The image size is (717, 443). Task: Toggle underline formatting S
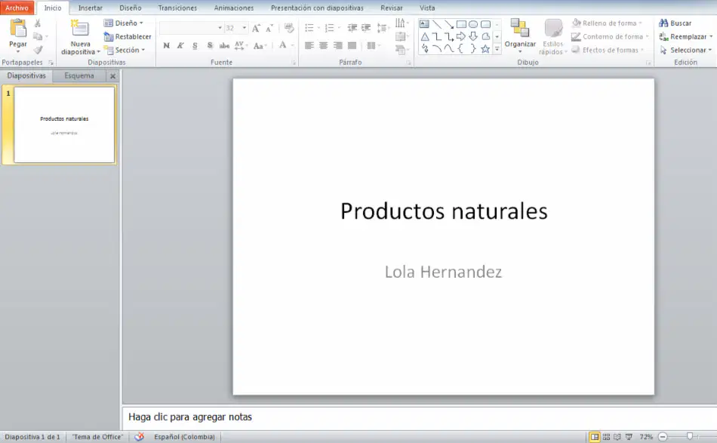(195, 45)
